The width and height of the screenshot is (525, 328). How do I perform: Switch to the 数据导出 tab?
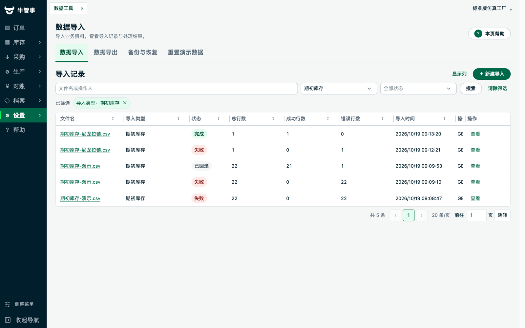coord(106,52)
